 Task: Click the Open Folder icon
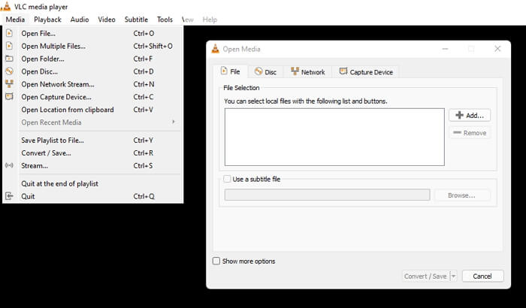9,59
